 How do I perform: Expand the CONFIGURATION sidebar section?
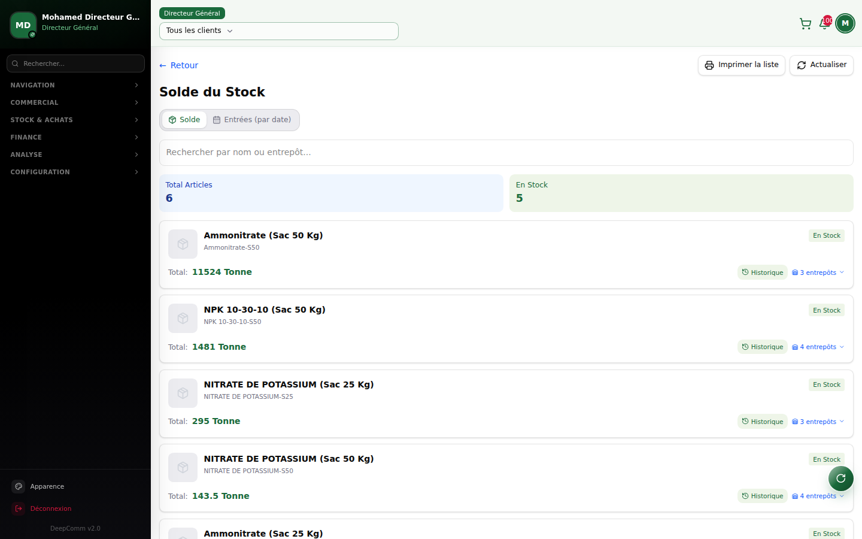tap(75, 172)
